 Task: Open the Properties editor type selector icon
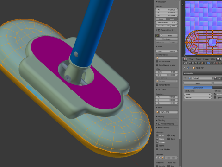pos(185,63)
